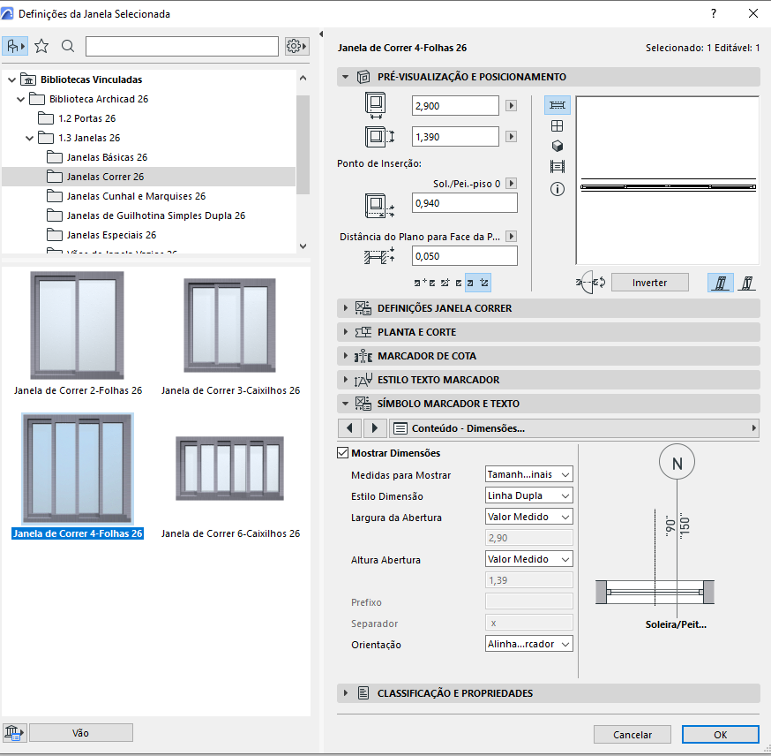The image size is (771, 756).
Task: Switch preview to front elevation view icon
Action: 558,126
